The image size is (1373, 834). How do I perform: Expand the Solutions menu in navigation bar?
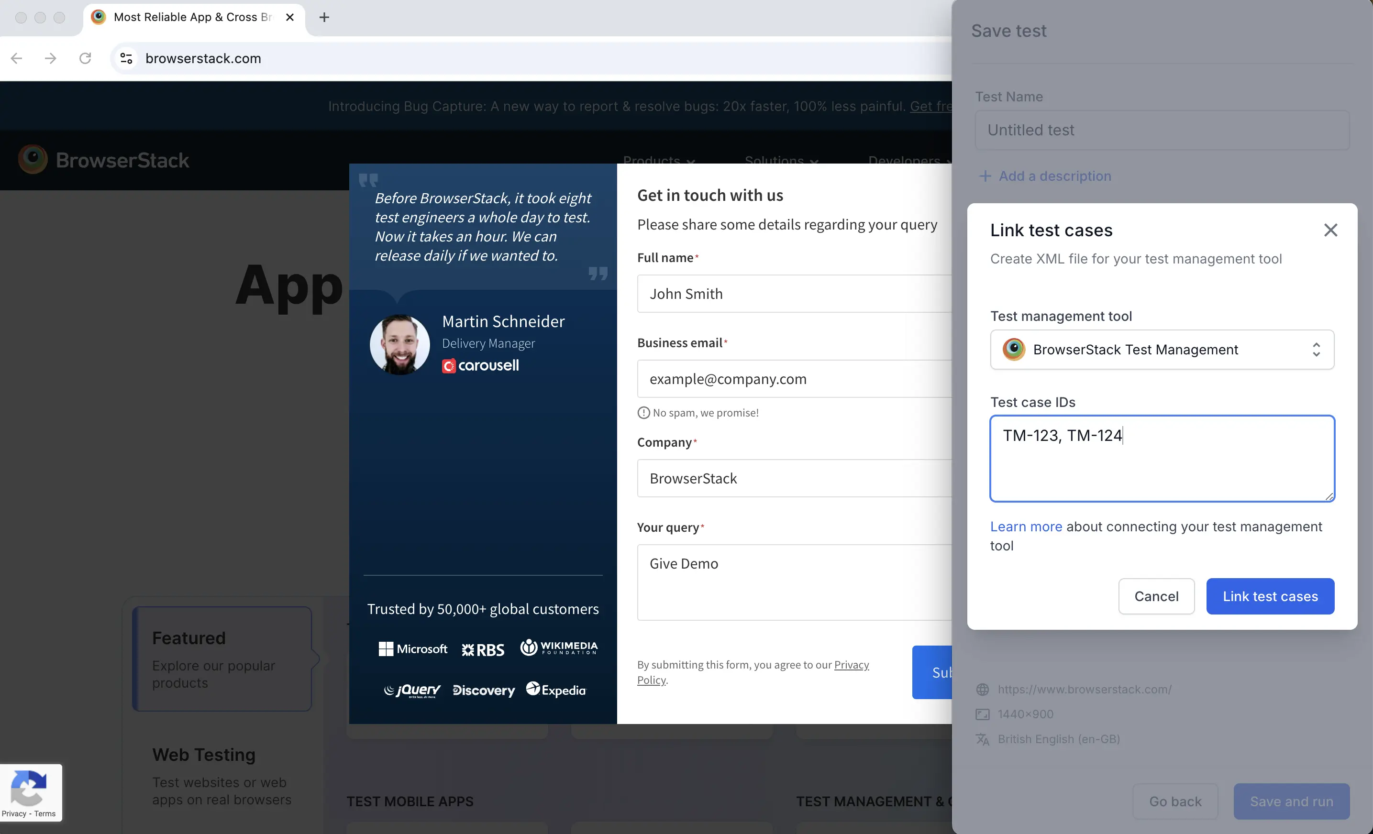point(779,161)
